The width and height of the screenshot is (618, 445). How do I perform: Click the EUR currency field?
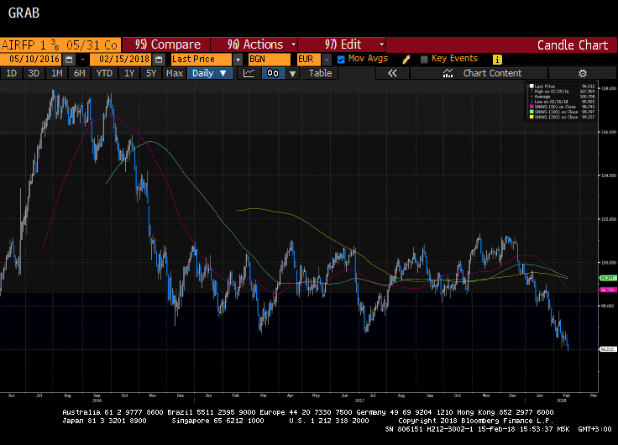click(309, 60)
